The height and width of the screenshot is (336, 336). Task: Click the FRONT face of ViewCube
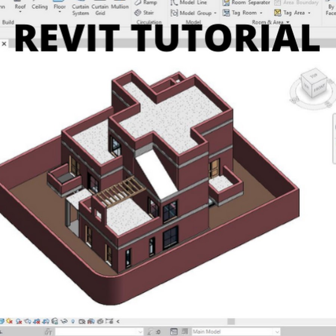pos(319,88)
